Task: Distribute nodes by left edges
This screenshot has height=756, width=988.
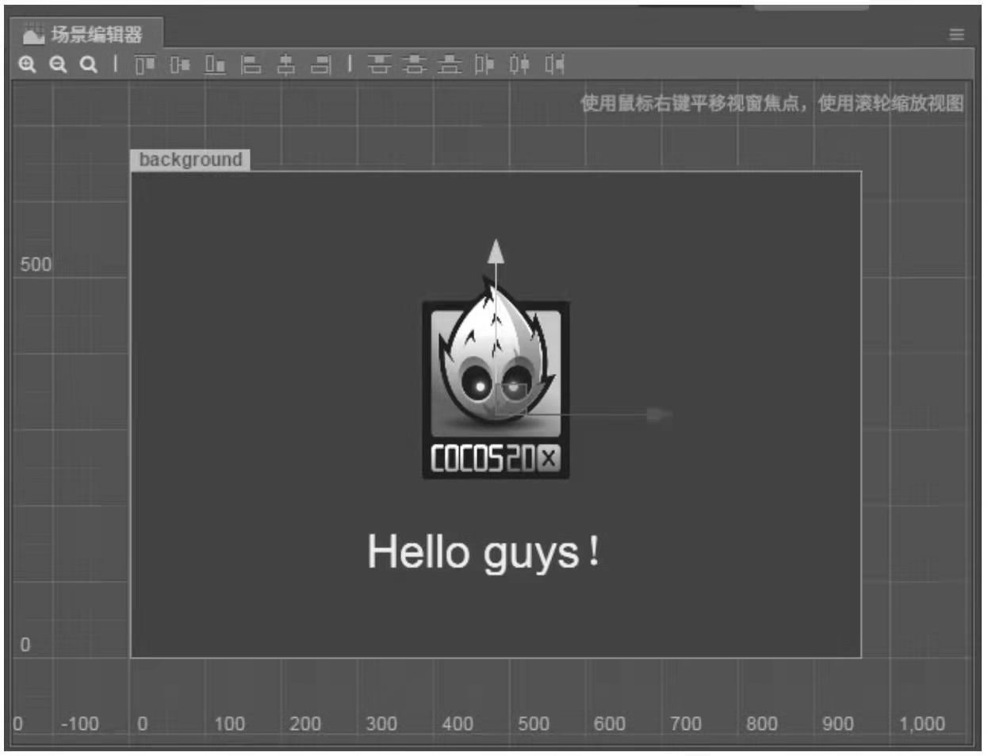Action: (484, 64)
